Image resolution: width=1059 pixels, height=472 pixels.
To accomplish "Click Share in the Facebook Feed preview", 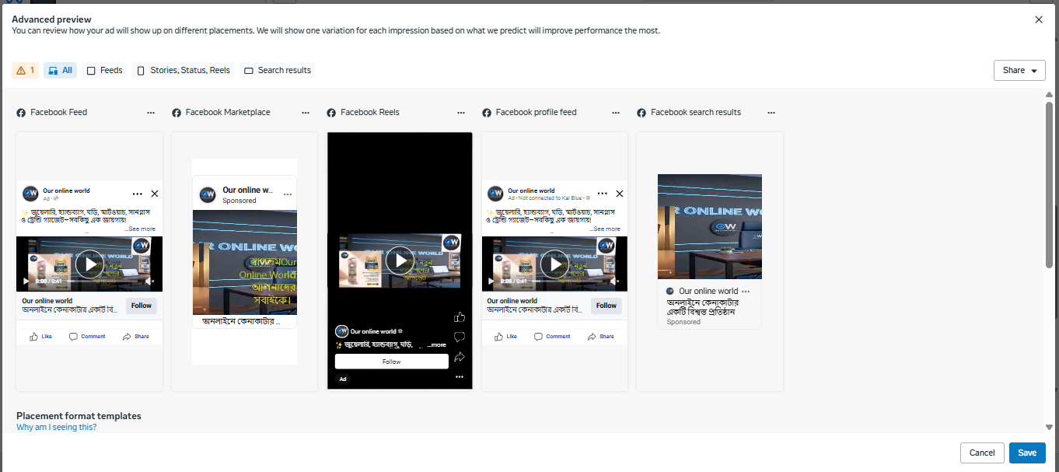I will pyautogui.click(x=135, y=337).
